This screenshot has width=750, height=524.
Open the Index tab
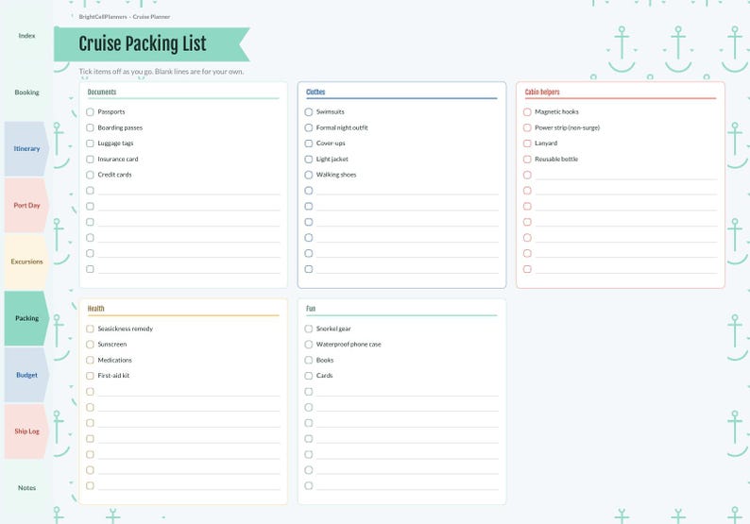click(x=26, y=36)
